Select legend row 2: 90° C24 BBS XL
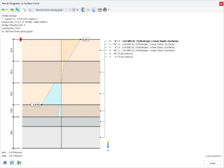This screenshot has height=168, width=224. (142, 44)
